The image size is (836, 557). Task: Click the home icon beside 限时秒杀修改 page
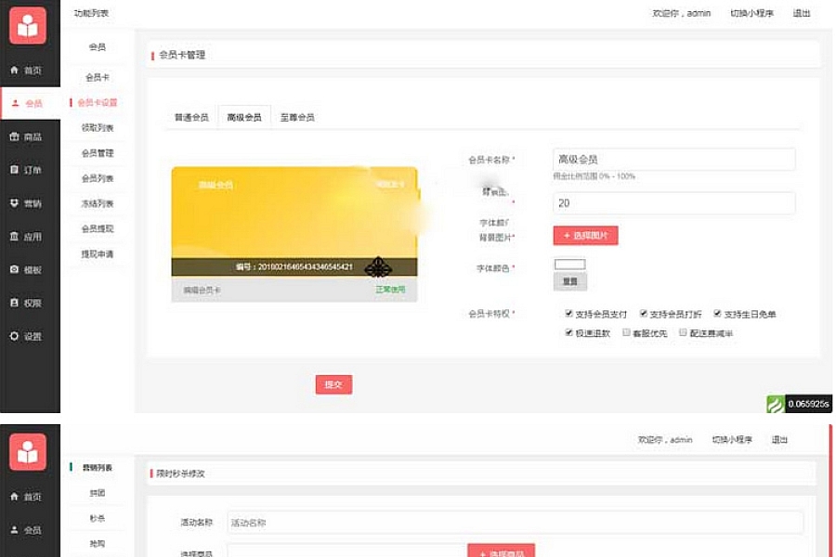14,497
